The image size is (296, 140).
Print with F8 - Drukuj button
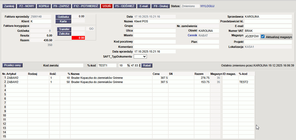click(160, 6)
